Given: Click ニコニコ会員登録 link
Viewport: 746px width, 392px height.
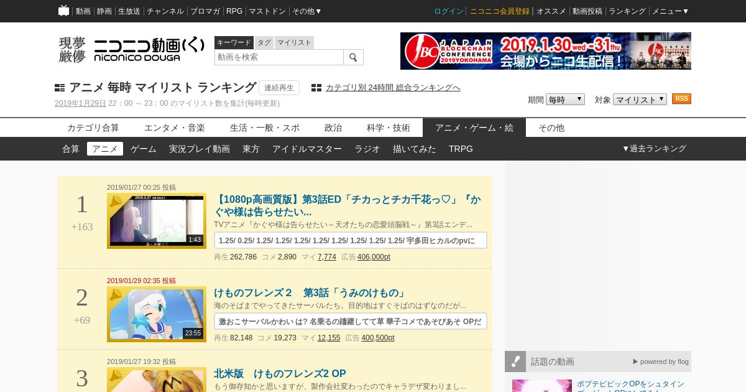Looking at the screenshot, I should click(500, 11).
